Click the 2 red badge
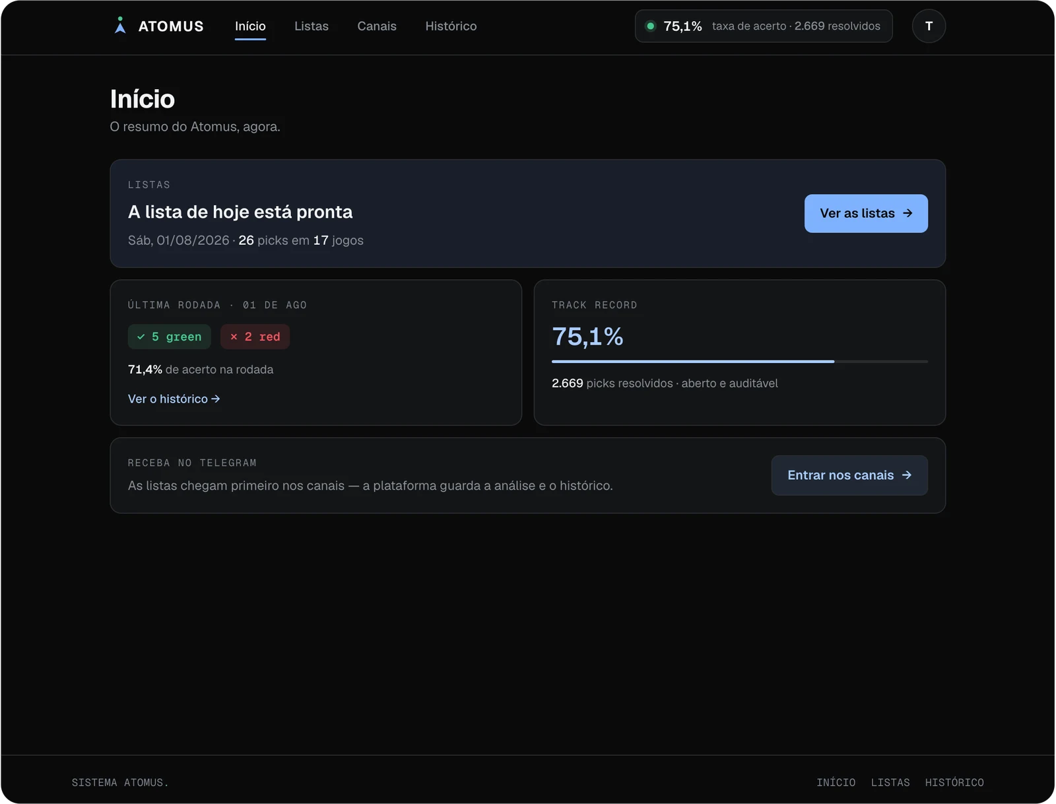This screenshot has height=804, width=1056. point(255,337)
